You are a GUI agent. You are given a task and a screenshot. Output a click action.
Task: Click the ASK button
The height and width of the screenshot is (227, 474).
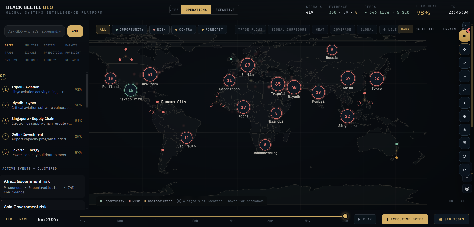pos(75,31)
